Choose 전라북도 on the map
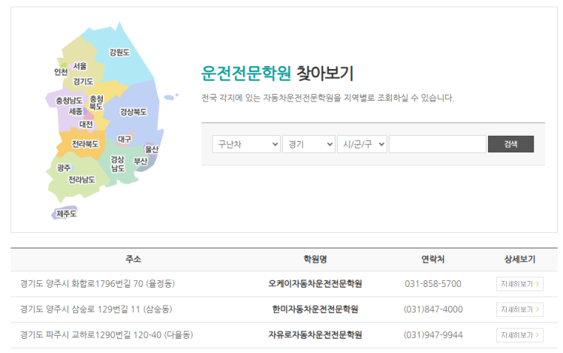563x353 pixels. click(x=85, y=144)
